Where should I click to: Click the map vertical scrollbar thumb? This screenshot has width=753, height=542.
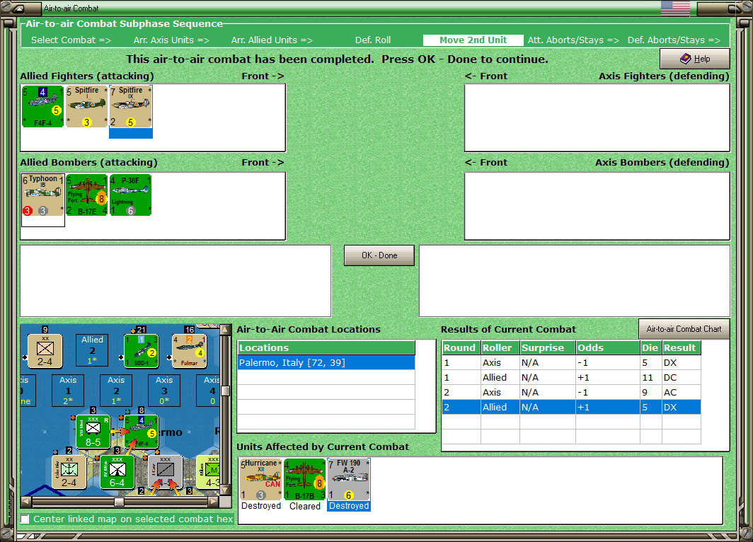pyautogui.click(x=225, y=391)
